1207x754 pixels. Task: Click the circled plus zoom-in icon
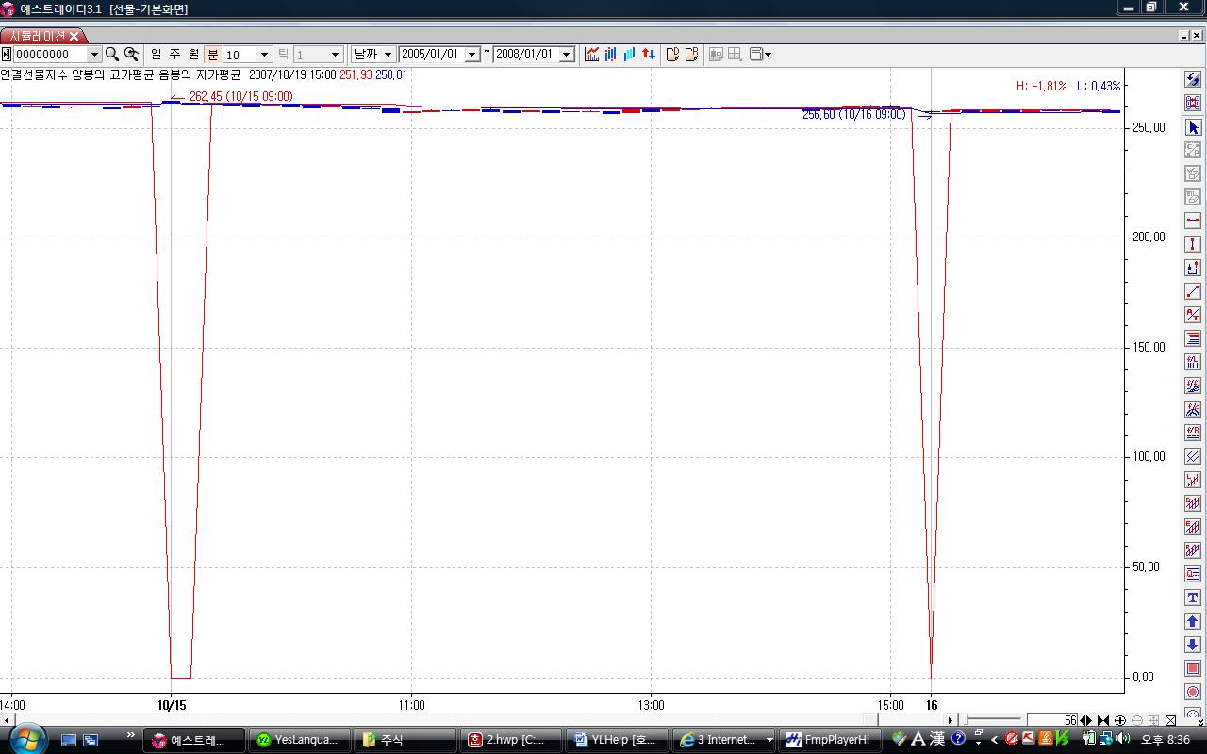(x=1120, y=720)
